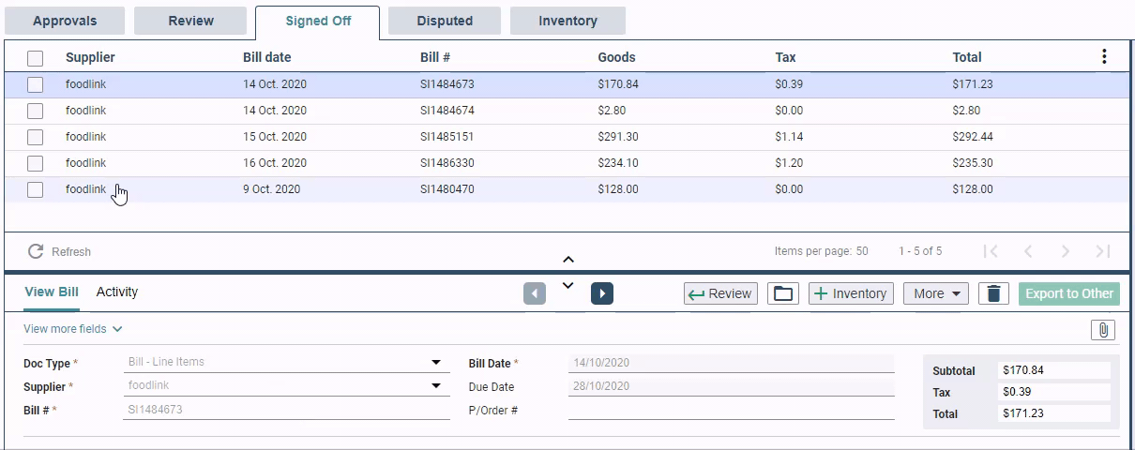The height and width of the screenshot is (450, 1135).
Task: Check the box for bill SI1484674
Action: pyautogui.click(x=35, y=111)
